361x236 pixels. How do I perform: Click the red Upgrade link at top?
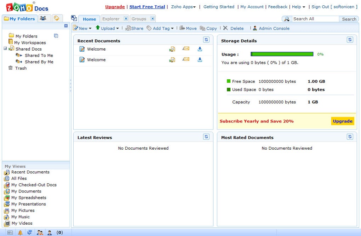point(115,7)
